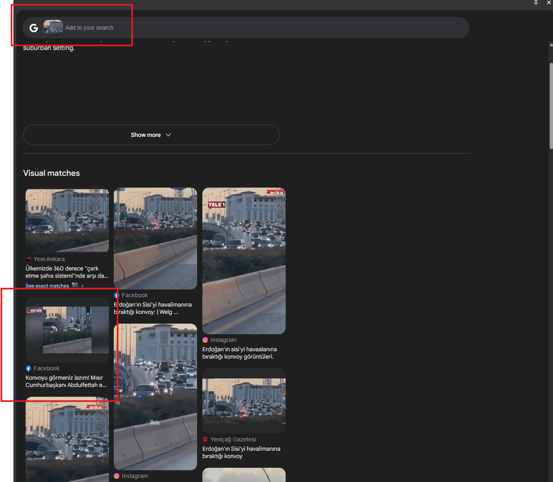The image size is (553, 482).
Task: Close the search side panel
Action: (549, 3)
